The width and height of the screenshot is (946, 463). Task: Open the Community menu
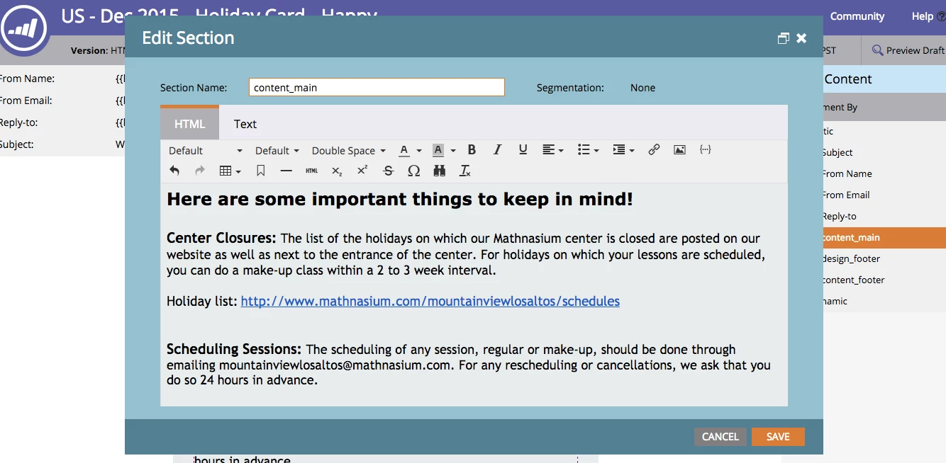click(857, 16)
